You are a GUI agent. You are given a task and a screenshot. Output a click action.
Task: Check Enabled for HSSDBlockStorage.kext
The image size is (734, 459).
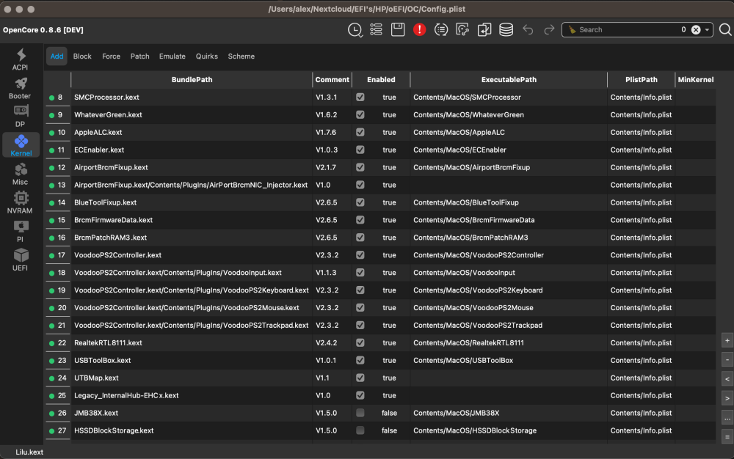[360, 430]
